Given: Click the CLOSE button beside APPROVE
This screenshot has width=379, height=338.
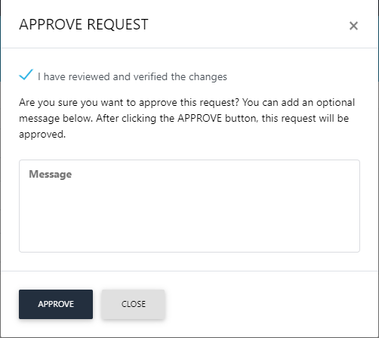Looking at the screenshot, I should (x=134, y=304).
